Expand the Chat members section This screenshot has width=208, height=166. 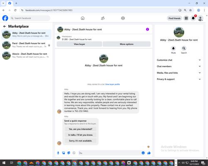click(x=179, y=66)
